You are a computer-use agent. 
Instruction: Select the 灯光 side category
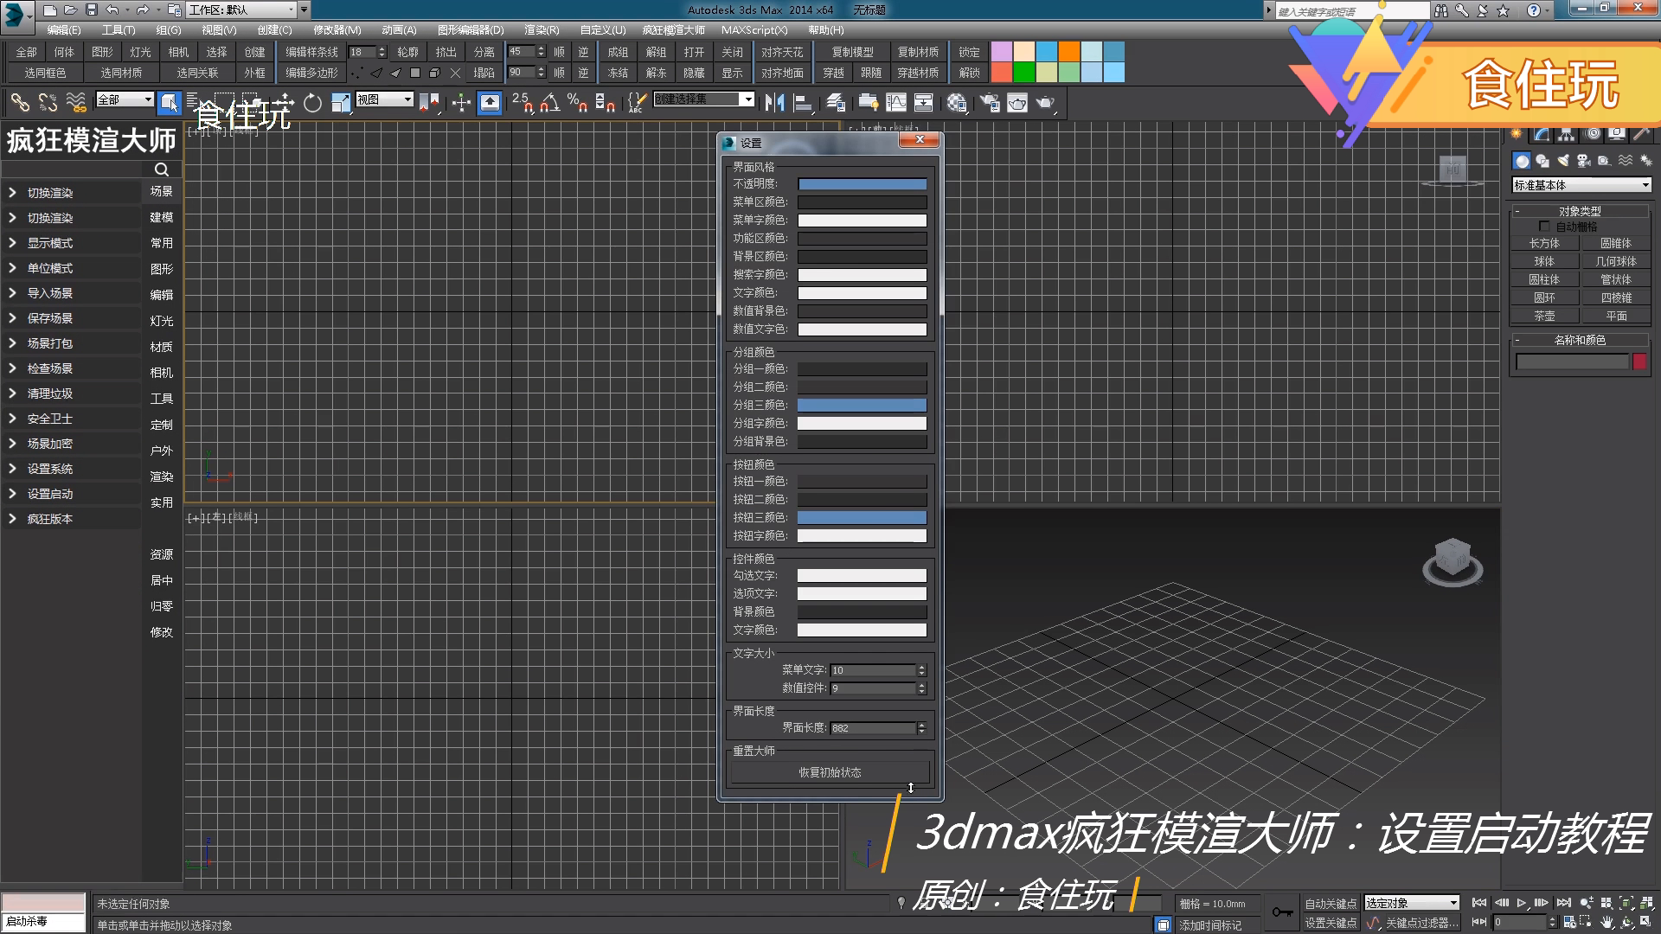[162, 321]
